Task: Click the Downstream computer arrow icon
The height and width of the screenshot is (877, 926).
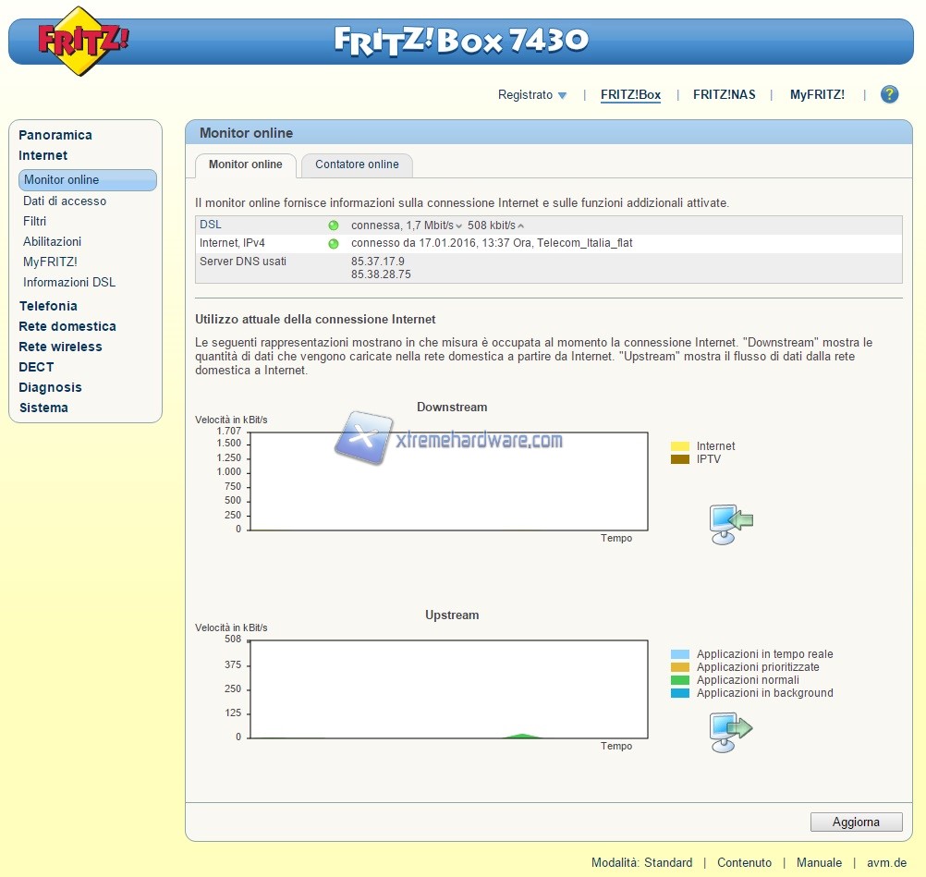Action: [x=730, y=524]
